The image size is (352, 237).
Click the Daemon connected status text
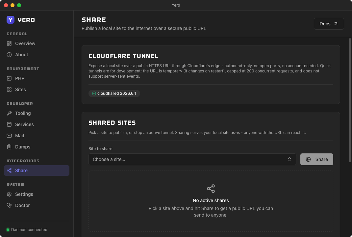[x=29, y=230]
